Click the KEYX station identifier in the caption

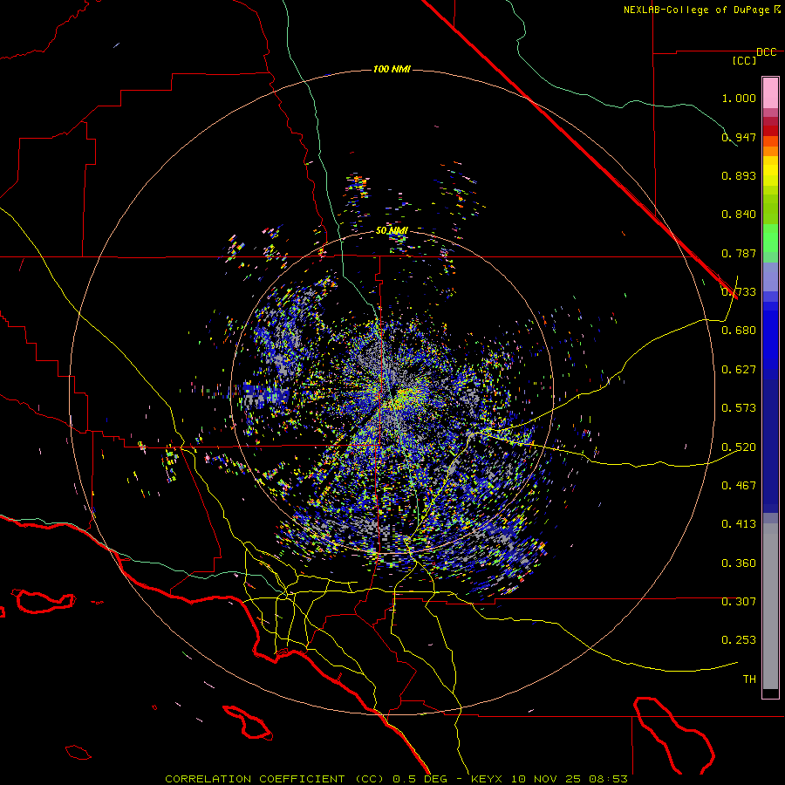point(486,779)
